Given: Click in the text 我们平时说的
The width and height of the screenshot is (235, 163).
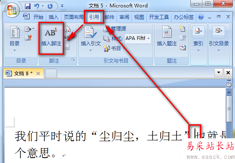Looking at the screenshot, I should [50, 136].
